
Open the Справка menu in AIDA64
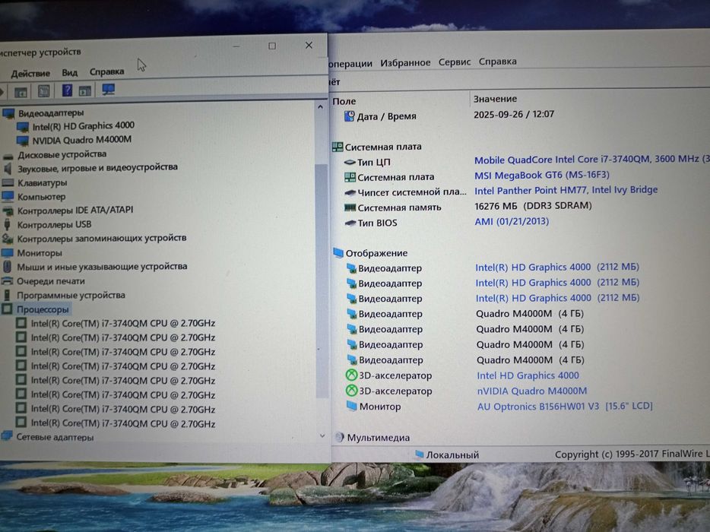498,61
